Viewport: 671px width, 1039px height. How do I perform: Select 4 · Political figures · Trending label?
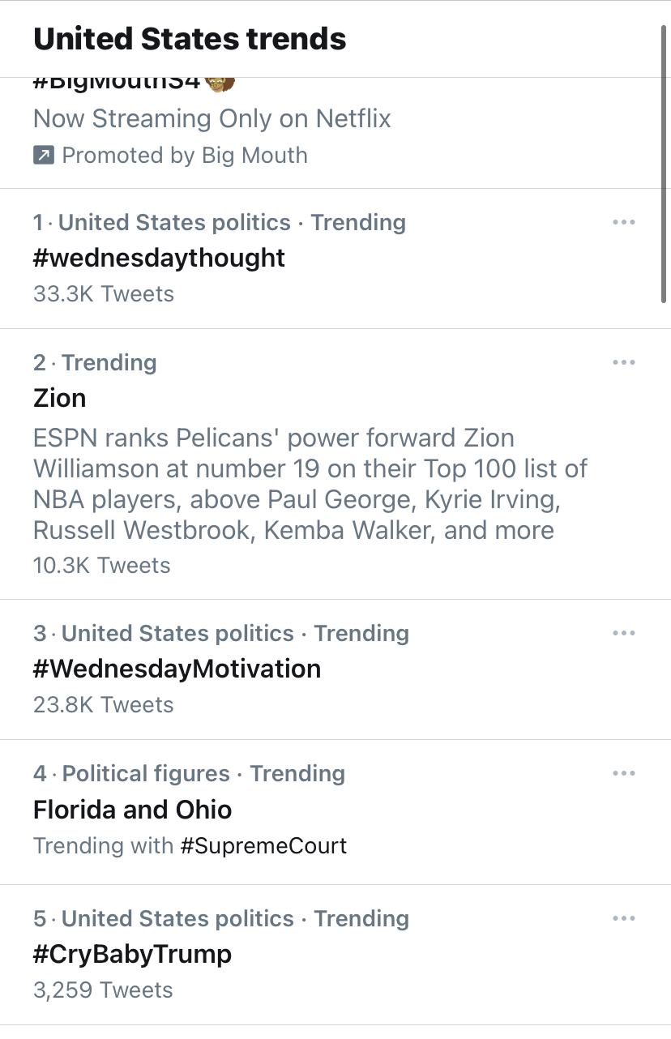pos(189,774)
